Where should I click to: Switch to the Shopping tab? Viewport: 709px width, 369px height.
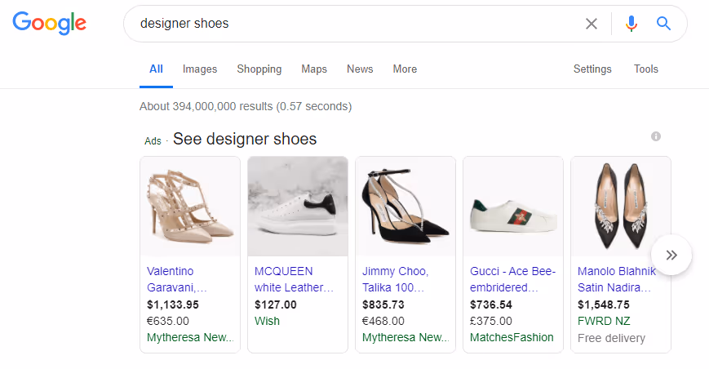(259, 69)
